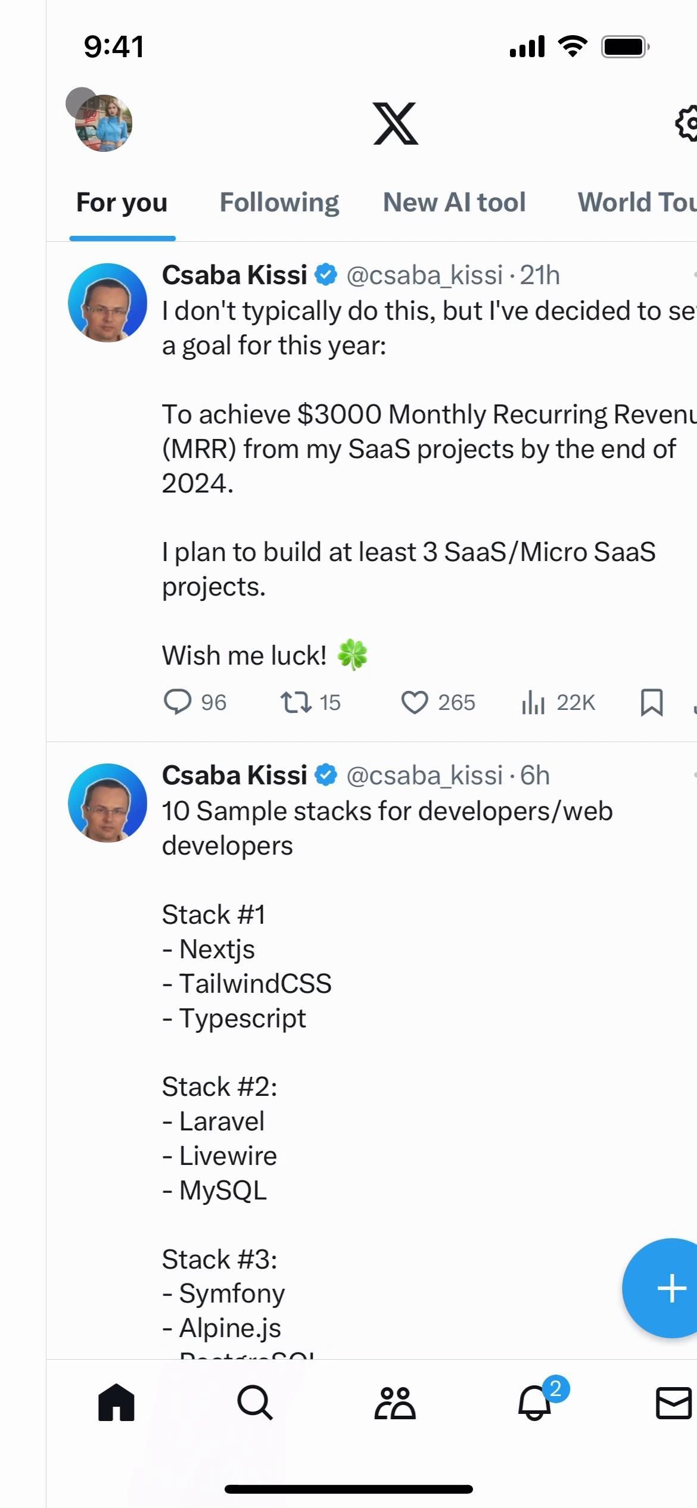
Task: Select the For you tab
Action: [122, 202]
